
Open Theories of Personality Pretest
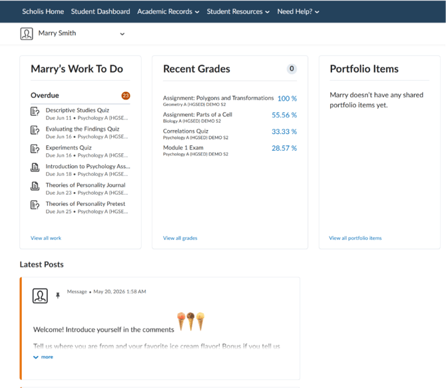click(85, 204)
